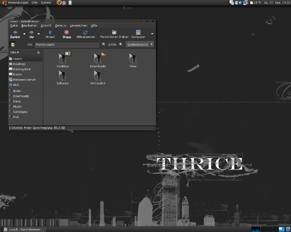Screen dimensions: 291x232
Task: Expand the Vor history dropdown arrow
Action: (38, 34)
